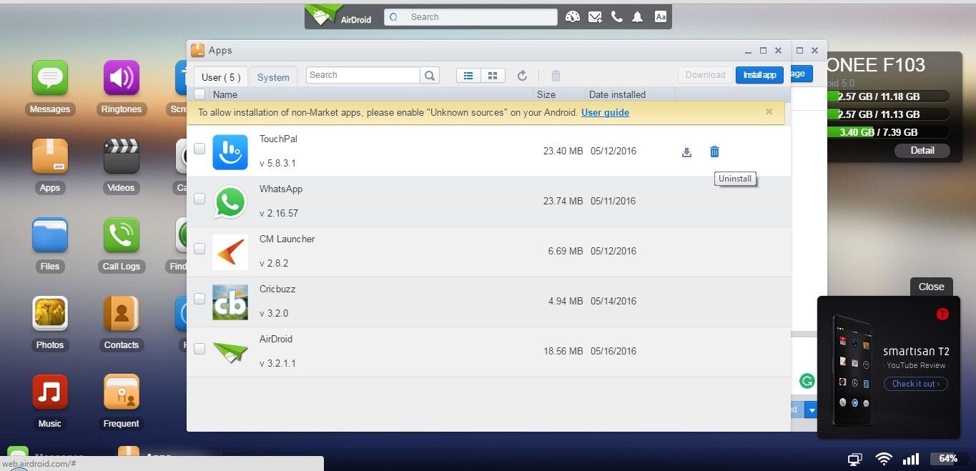
Task: Click the greyed-out Download button
Action: pyautogui.click(x=705, y=75)
